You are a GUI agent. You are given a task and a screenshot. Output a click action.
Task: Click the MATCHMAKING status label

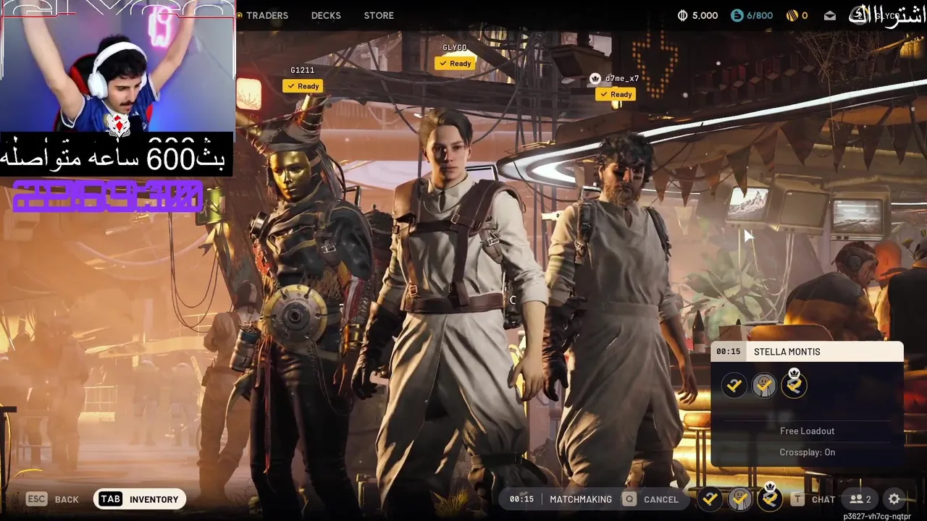pyautogui.click(x=581, y=499)
